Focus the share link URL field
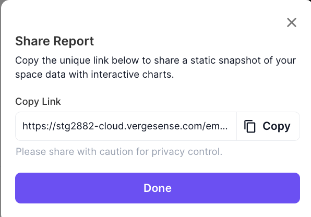Viewport: 311px width, 217px height. click(x=126, y=126)
